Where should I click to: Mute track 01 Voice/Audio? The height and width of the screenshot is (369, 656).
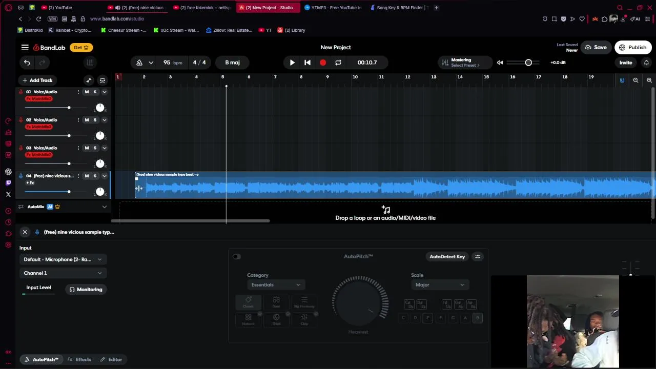[x=87, y=92]
